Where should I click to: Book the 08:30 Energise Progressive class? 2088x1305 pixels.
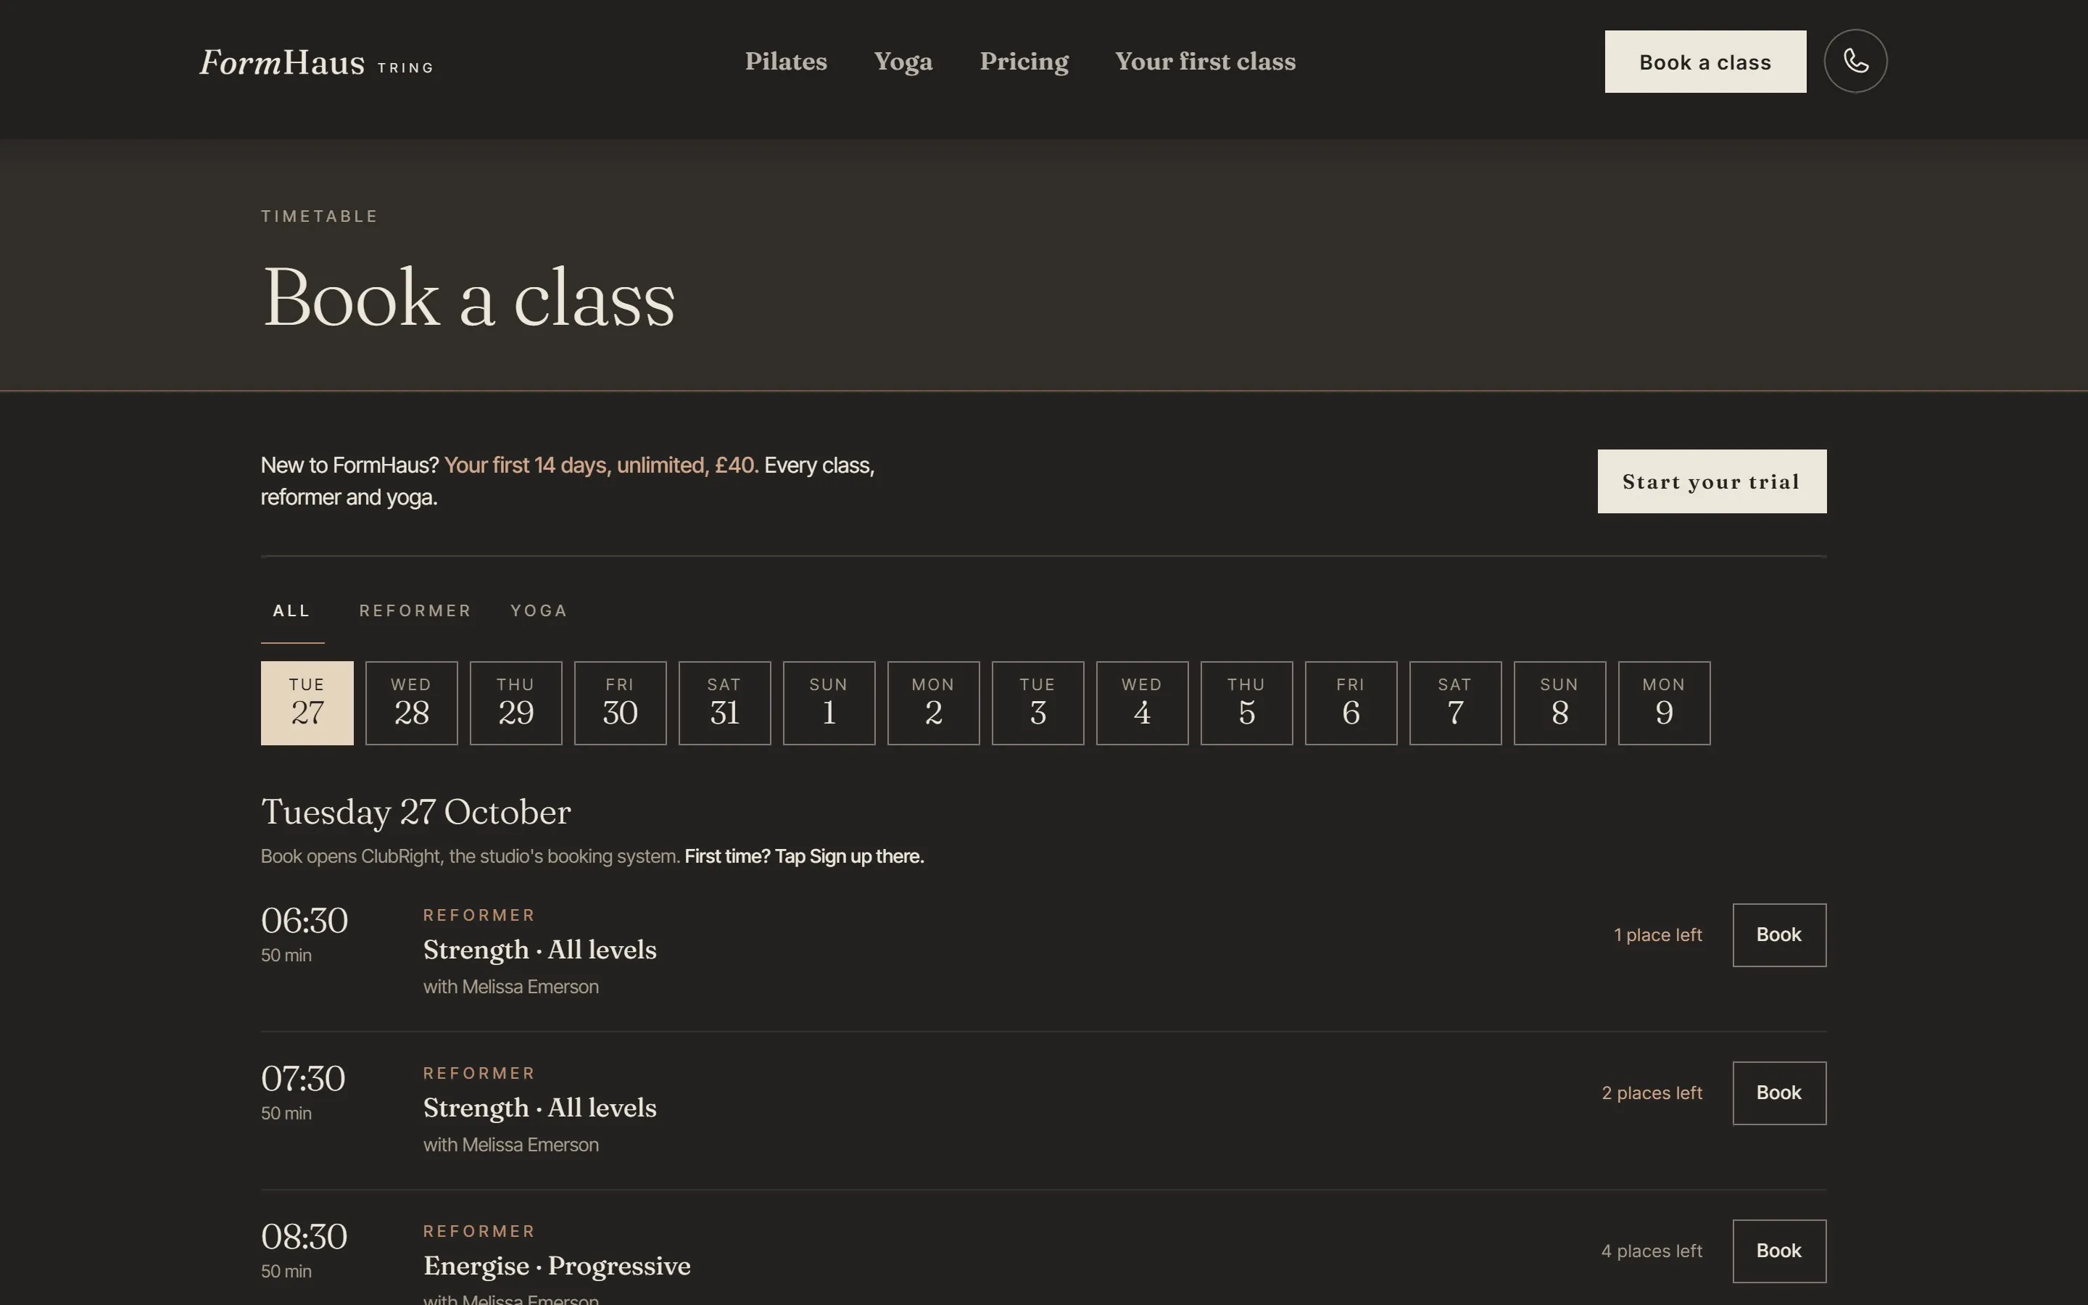tap(1779, 1251)
